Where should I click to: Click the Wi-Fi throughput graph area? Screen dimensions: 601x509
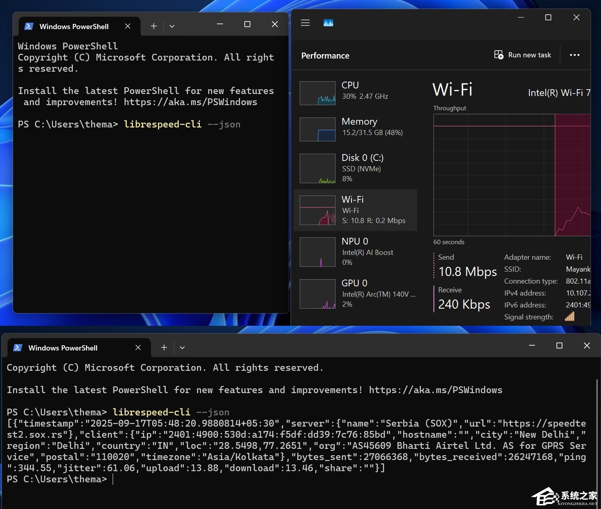(511, 173)
